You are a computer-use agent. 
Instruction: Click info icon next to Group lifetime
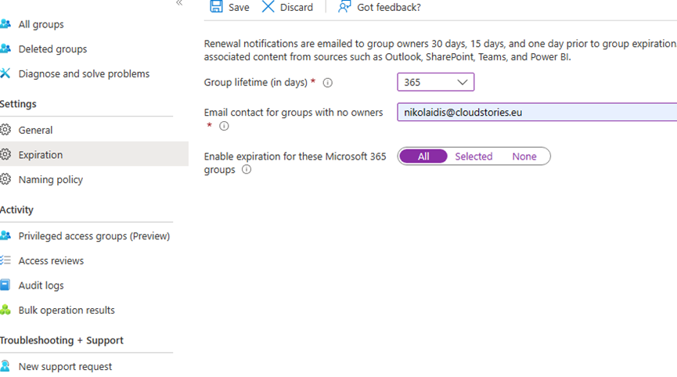tap(328, 83)
